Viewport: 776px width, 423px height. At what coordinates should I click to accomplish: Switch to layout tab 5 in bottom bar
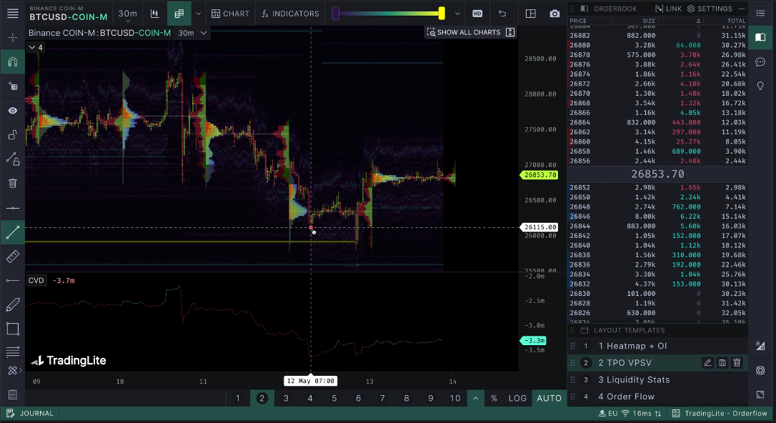tap(334, 398)
